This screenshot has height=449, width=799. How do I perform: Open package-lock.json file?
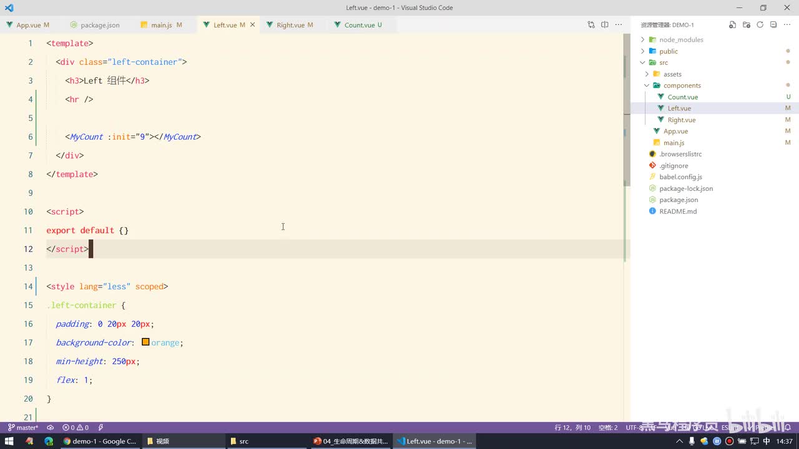(x=686, y=188)
